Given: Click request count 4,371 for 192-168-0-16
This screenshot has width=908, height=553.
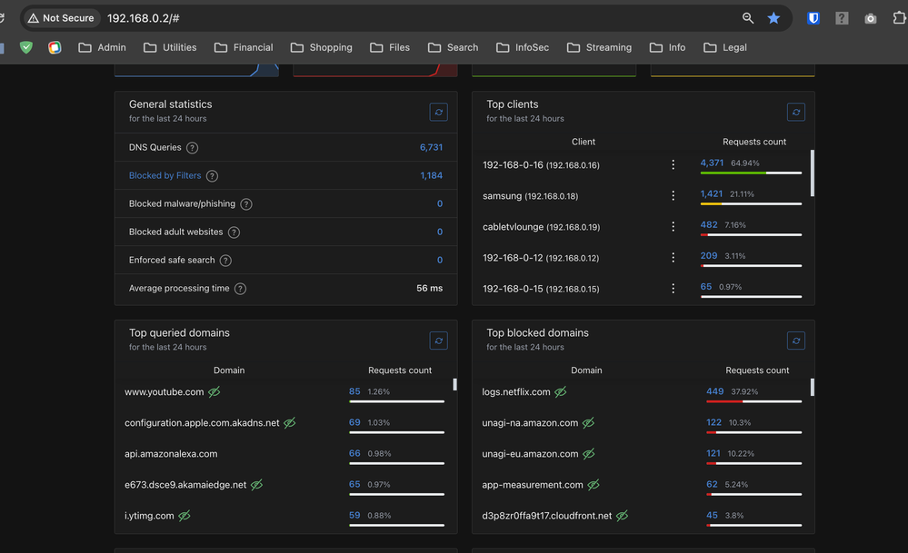Looking at the screenshot, I should (x=712, y=163).
